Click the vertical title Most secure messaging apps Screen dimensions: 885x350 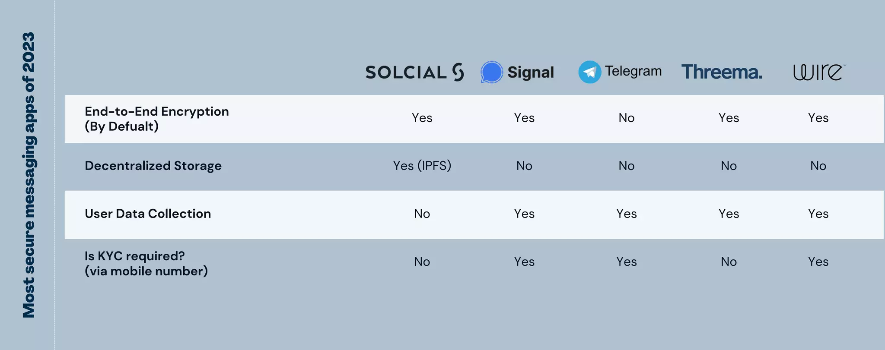(29, 175)
